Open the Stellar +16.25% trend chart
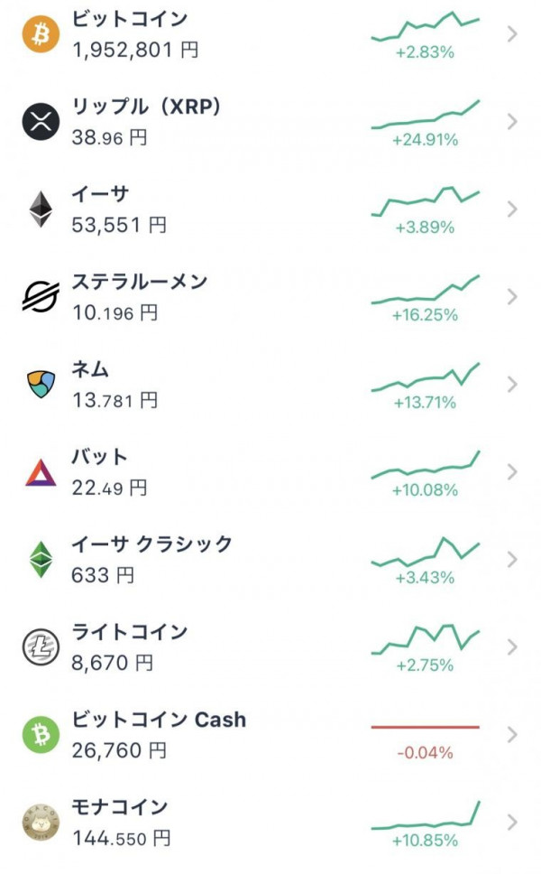 (x=426, y=290)
